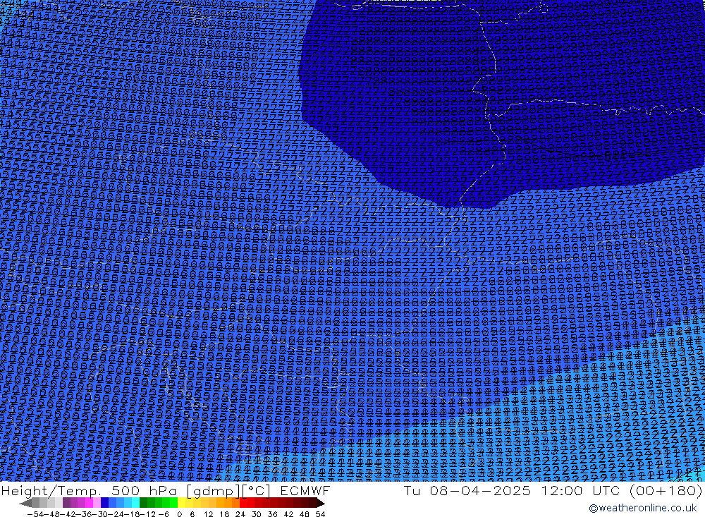Viewport: 705px width, 517px height.
Task: Click the '0' legend value
Action: pyautogui.click(x=179, y=514)
